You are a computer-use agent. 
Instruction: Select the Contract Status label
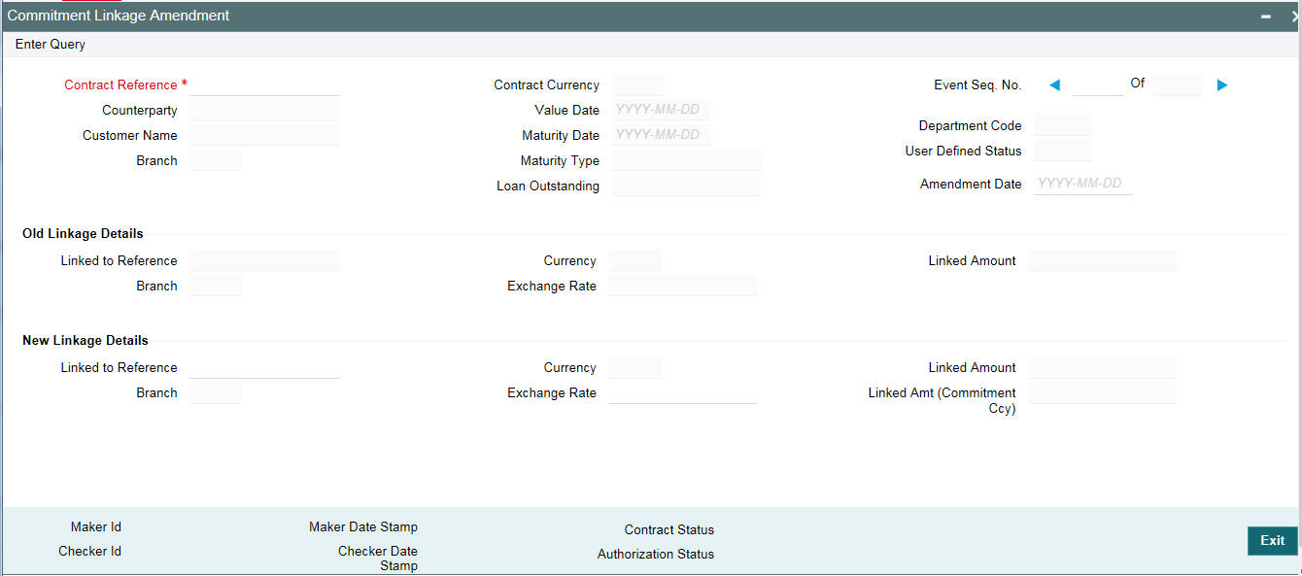click(x=669, y=530)
